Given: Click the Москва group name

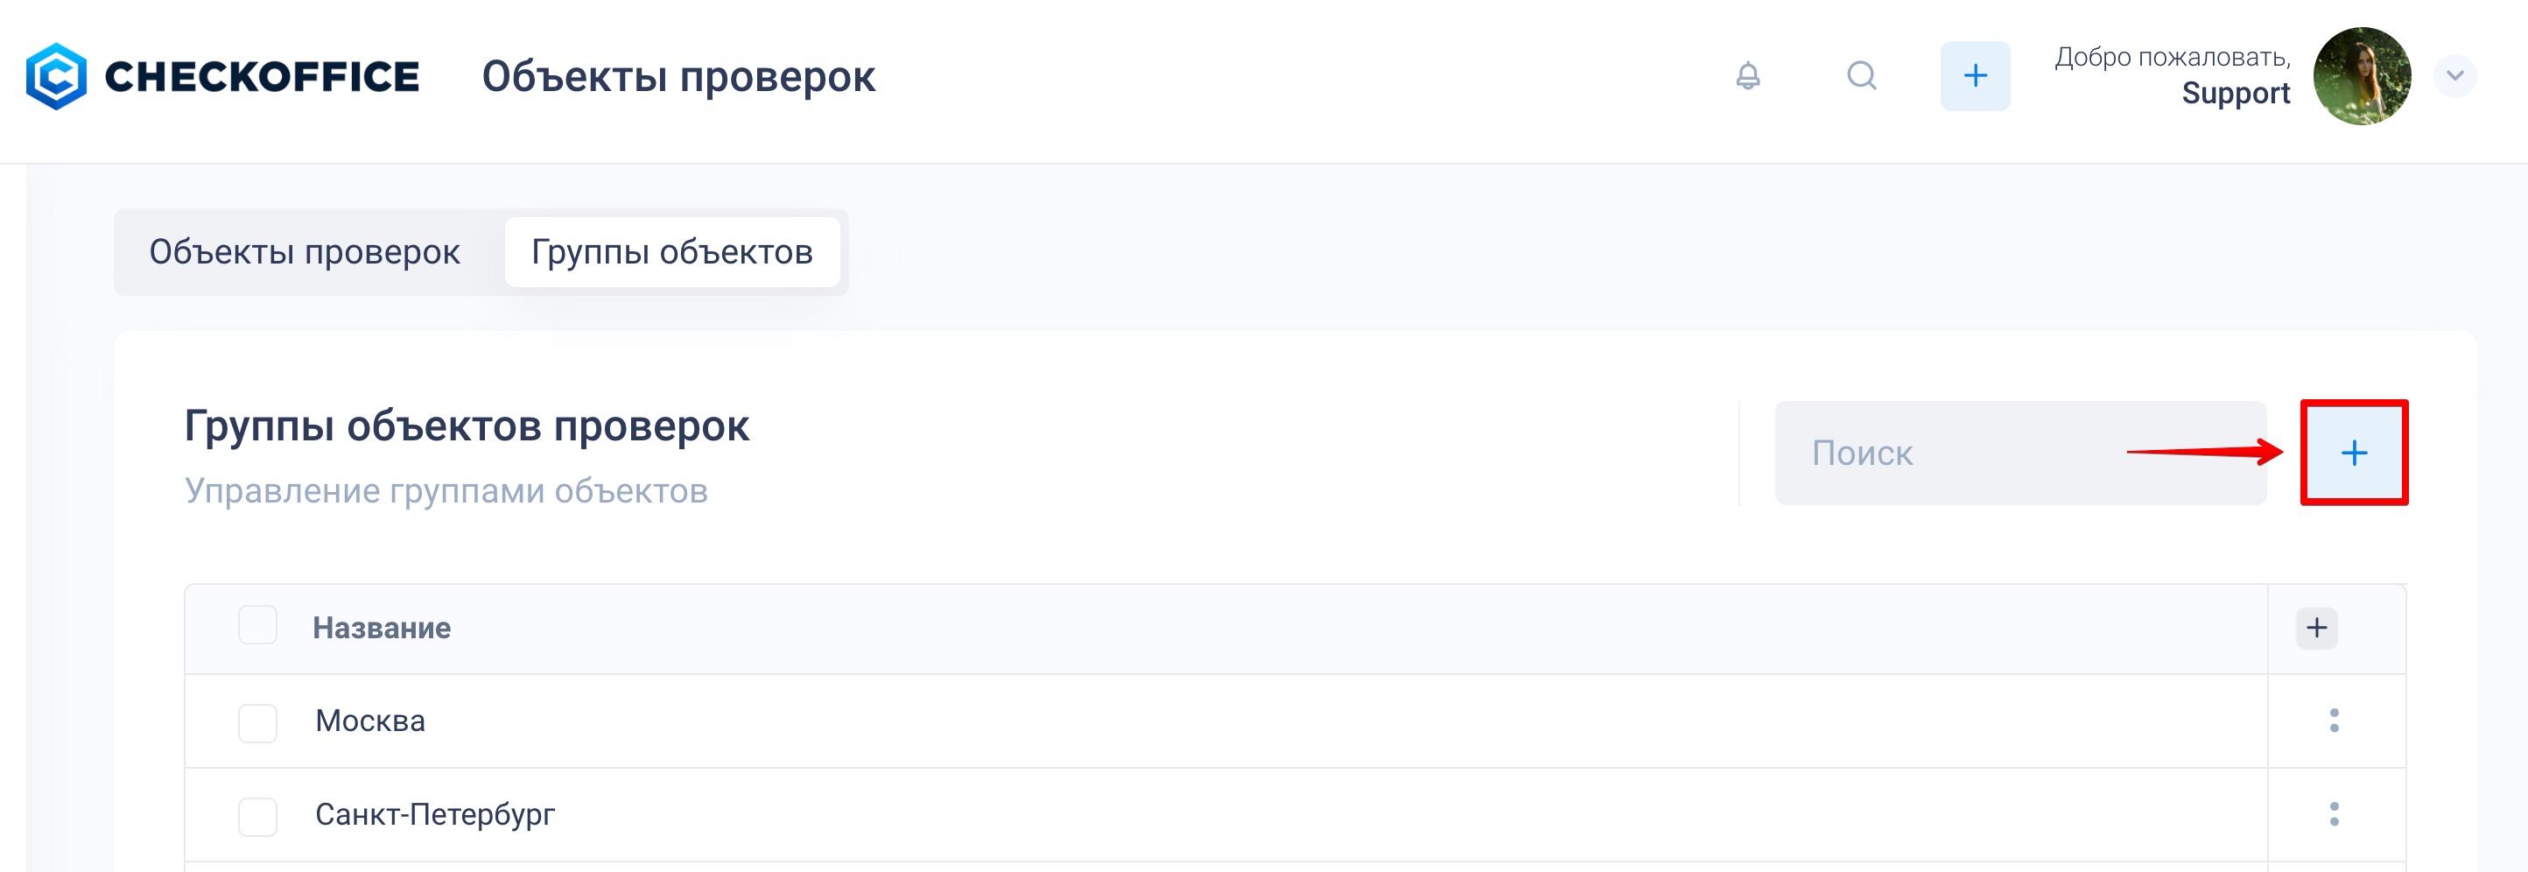Looking at the screenshot, I should (370, 721).
